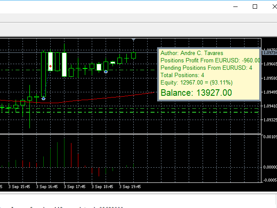Minimize the terminal window

(x=236, y=6)
